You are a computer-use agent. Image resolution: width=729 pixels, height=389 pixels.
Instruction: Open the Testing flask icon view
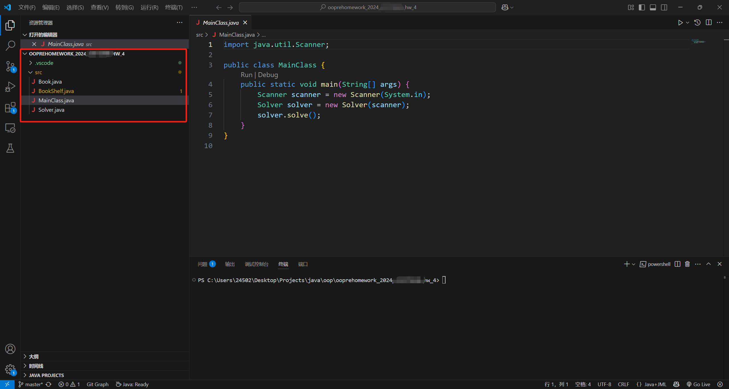[x=10, y=148]
